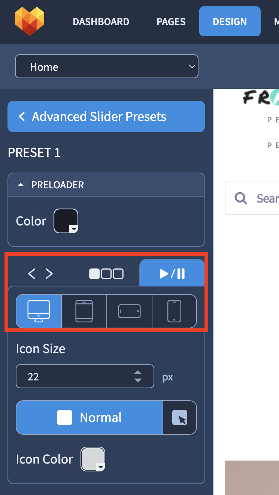Select the desktop device view icon
This screenshot has height=495, width=279.
(39, 311)
